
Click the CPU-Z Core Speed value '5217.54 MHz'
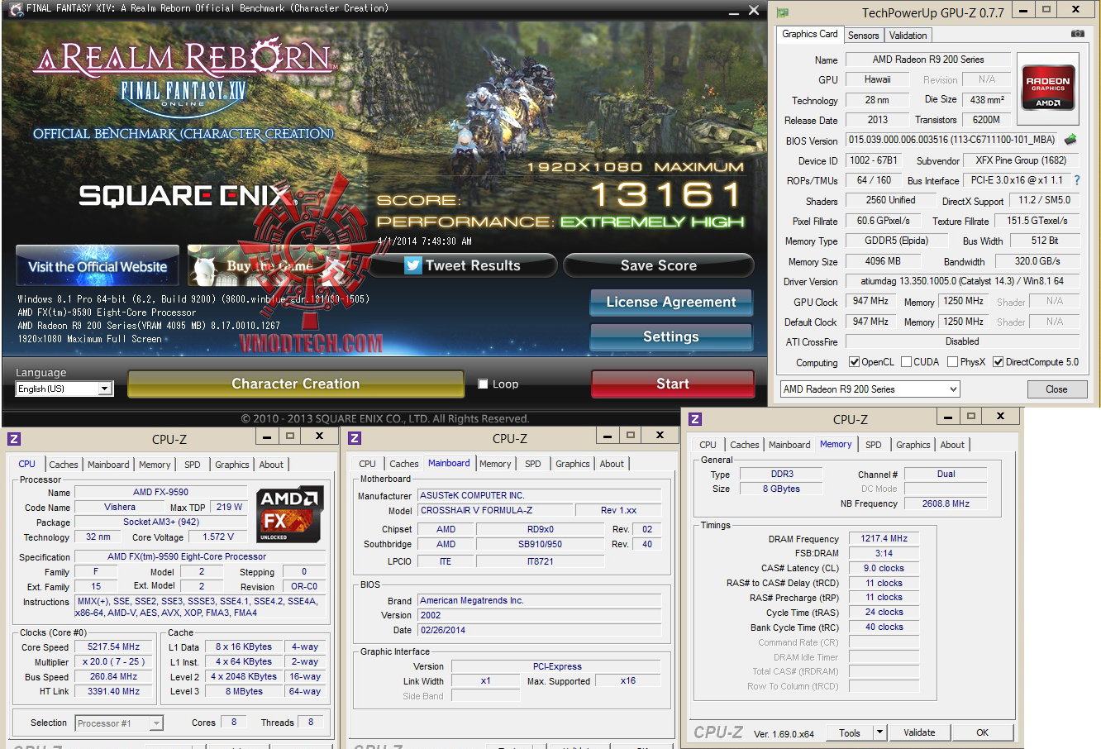pyautogui.click(x=115, y=647)
